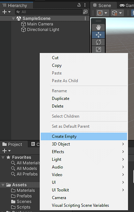This screenshot has width=134, height=212.
Task: Toggle the Hierarchy panel lock icon
Action: point(79,5)
